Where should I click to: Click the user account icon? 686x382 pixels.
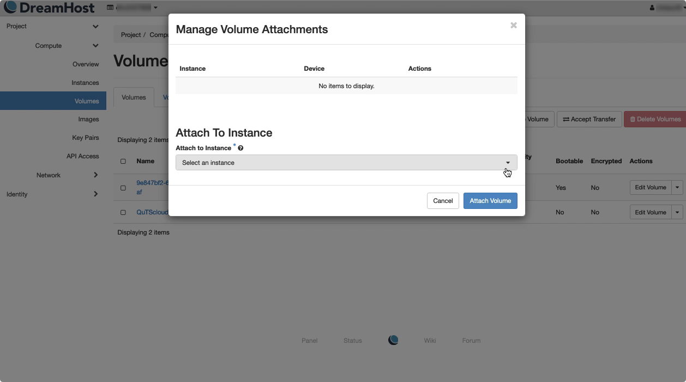[652, 8]
